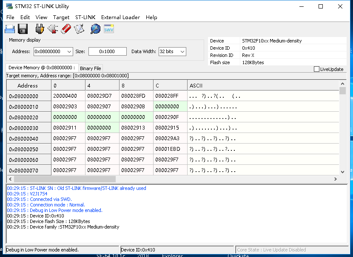Select cell 080029D7
The image size is (353, 257).
[x=102, y=96]
